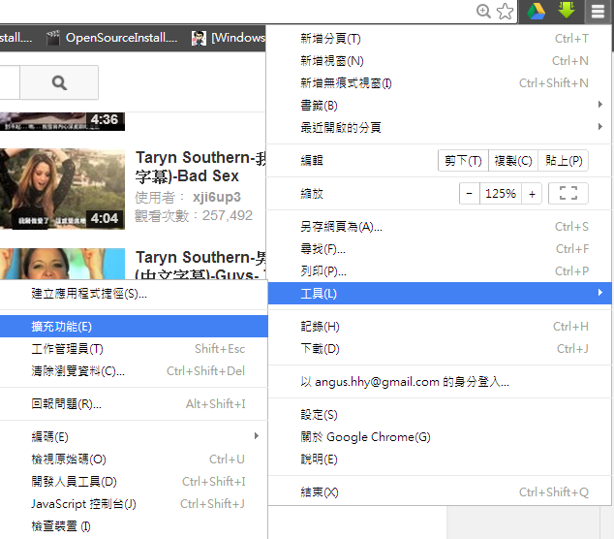Open the [Windows bookmark with avatar icon
Viewport: 614px width, 539px height.
tap(229, 38)
